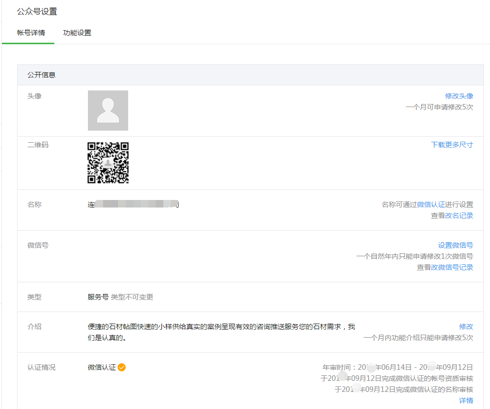
Task: Click the account QR code image
Action: (x=108, y=162)
